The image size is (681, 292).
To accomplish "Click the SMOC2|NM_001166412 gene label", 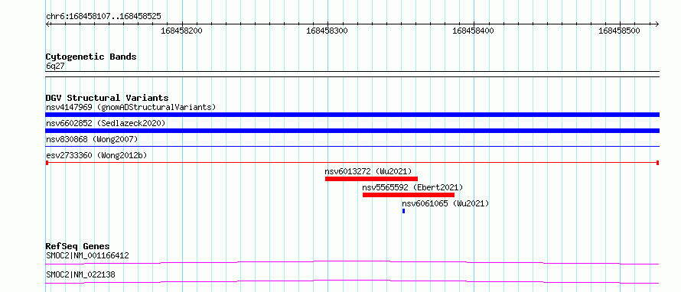I will (87, 255).
